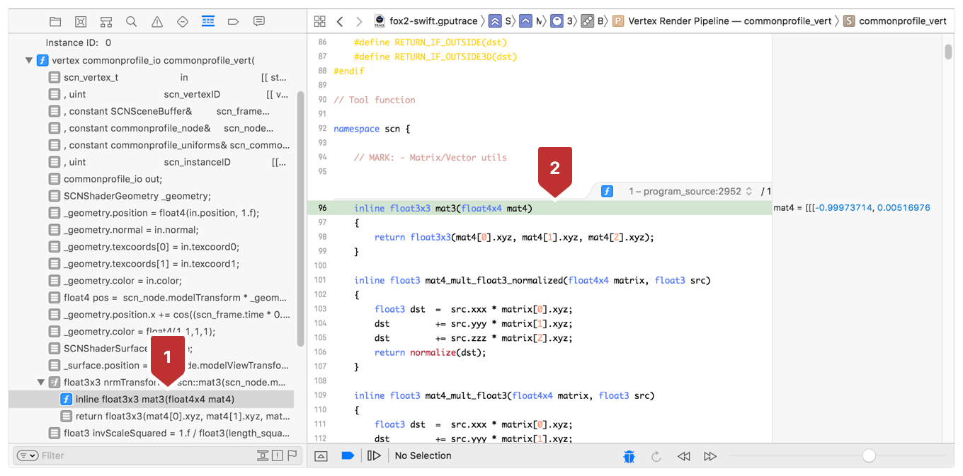The width and height of the screenshot is (963, 476).
Task: Open the program_source:2952 stepper popup
Action: click(690, 191)
